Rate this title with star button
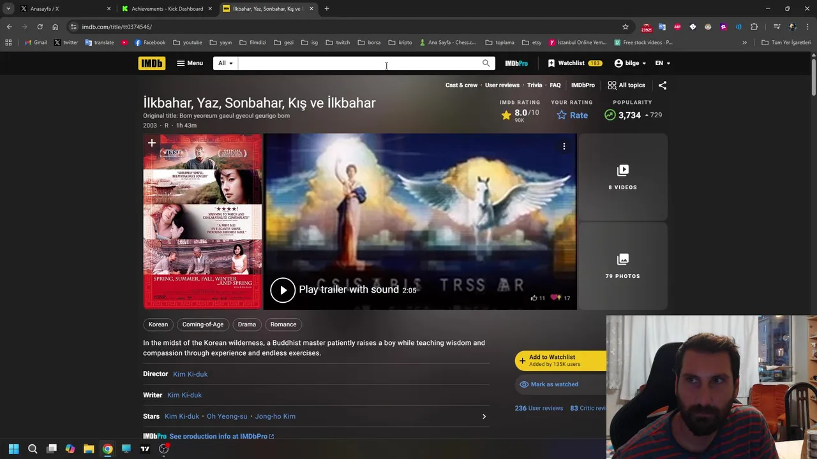 point(572,115)
